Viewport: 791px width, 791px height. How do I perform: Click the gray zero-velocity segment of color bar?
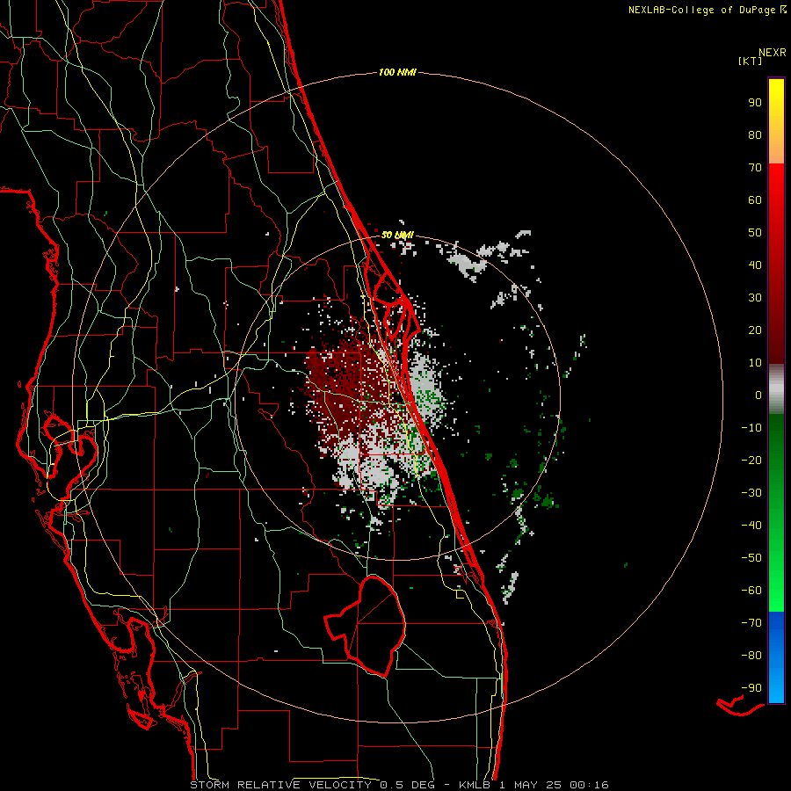[x=776, y=389]
